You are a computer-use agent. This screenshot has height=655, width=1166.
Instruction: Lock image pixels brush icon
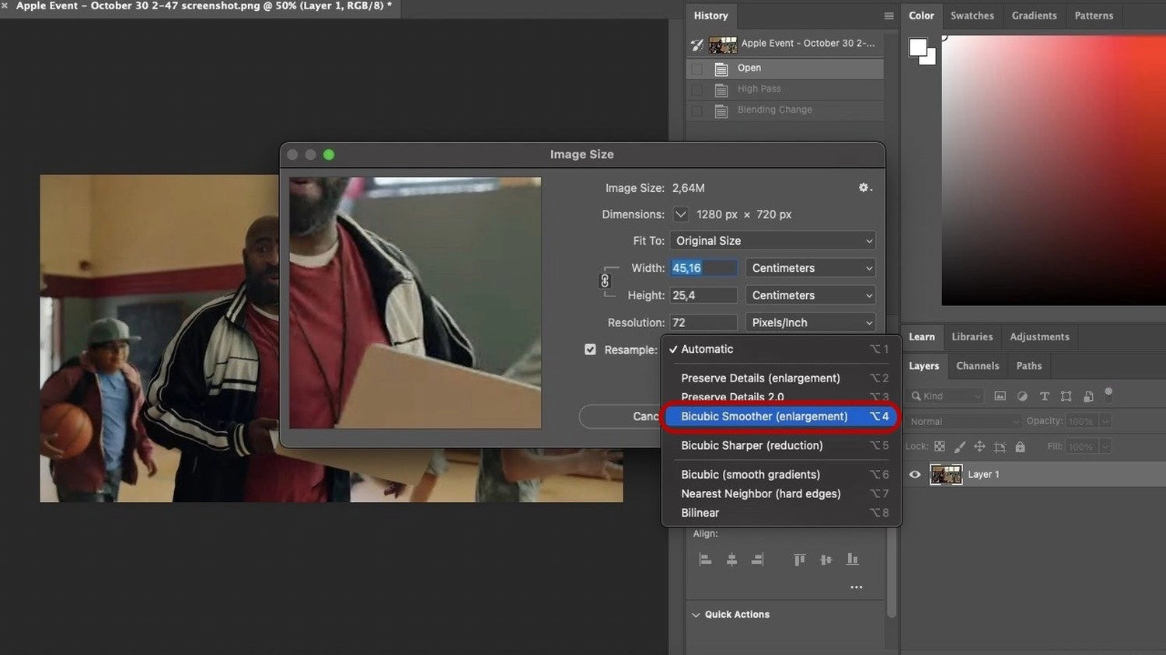(x=960, y=447)
